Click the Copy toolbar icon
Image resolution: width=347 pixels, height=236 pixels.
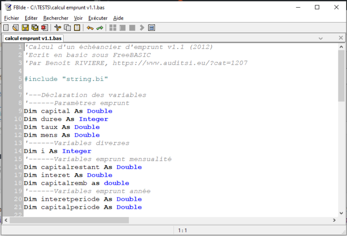[67, 28]
